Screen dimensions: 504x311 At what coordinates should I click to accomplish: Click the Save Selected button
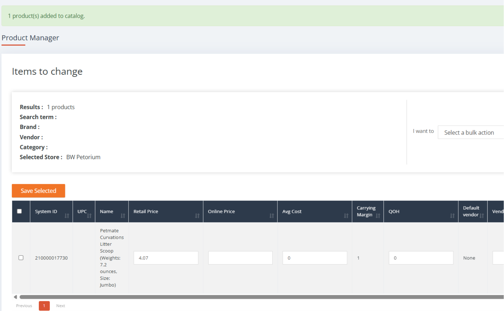tap(38, 191)
